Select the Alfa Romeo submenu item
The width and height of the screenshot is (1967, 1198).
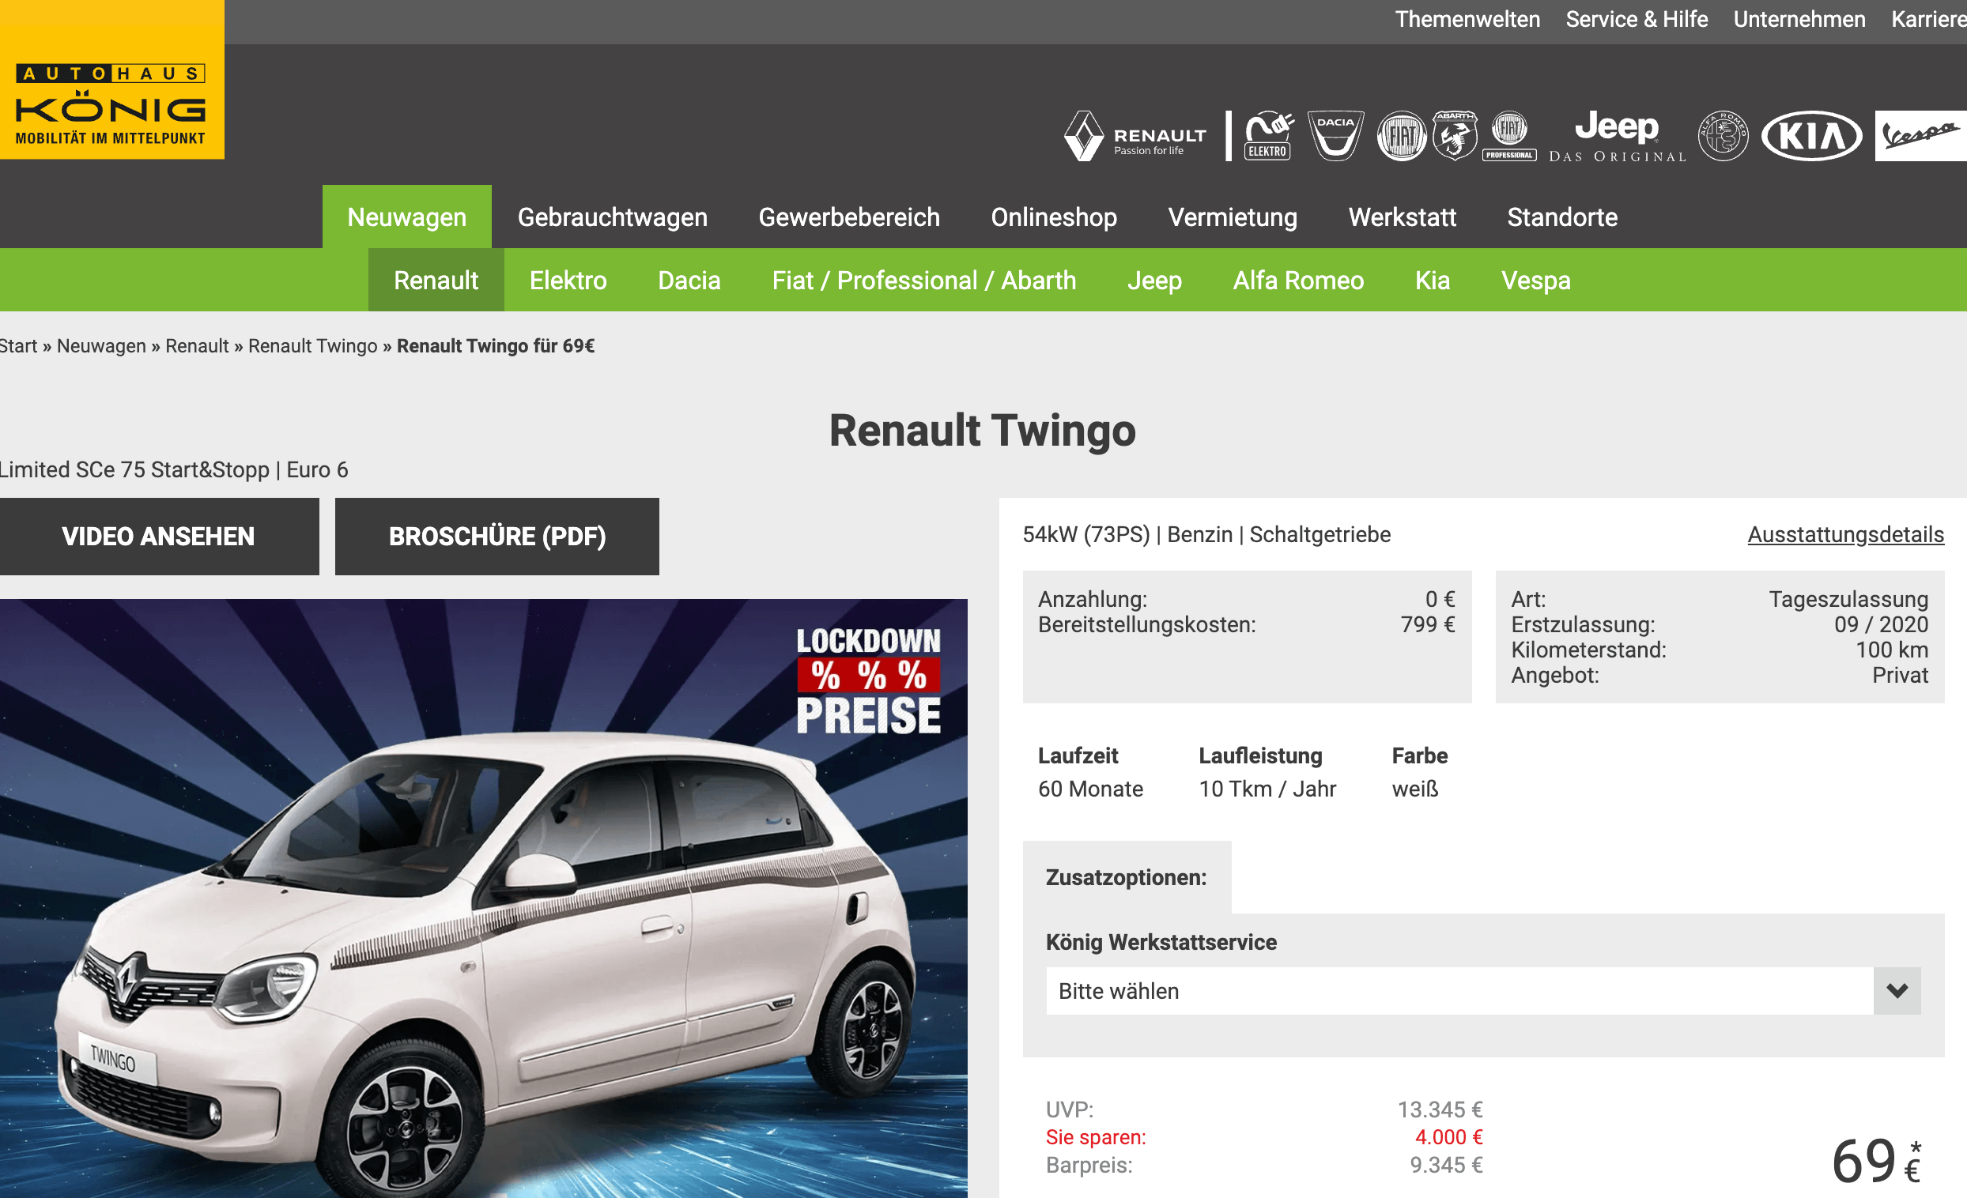1298,281
